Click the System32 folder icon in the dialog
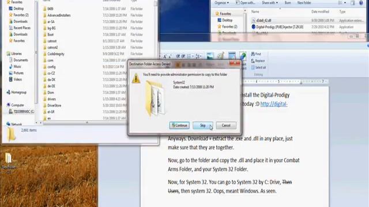The height and width of the screenshot is (207, 369). click(x=155, y=98)
